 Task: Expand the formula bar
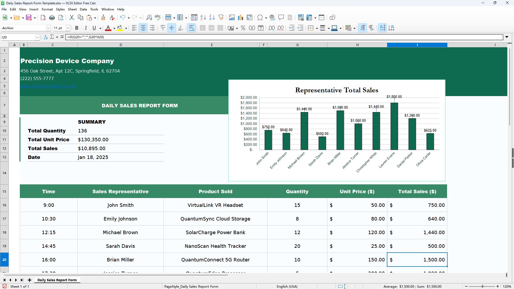tap(507, 37)
